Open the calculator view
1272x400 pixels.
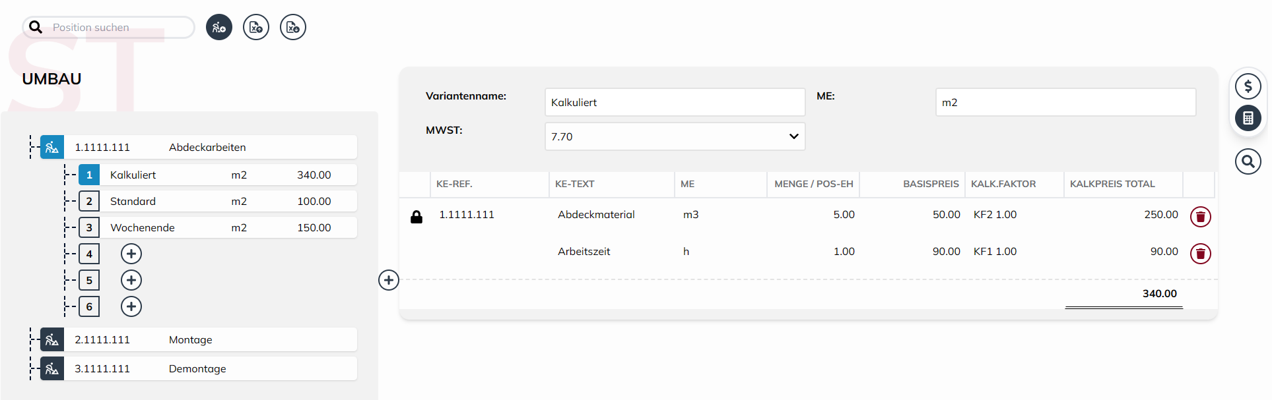pyautogui.click(x=1248, y=118)
